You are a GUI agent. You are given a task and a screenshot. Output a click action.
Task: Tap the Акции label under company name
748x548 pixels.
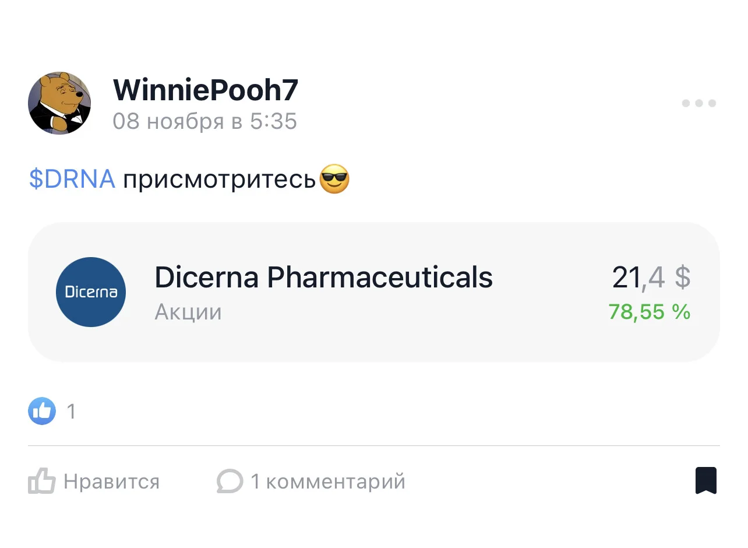[x=188, y=312]
